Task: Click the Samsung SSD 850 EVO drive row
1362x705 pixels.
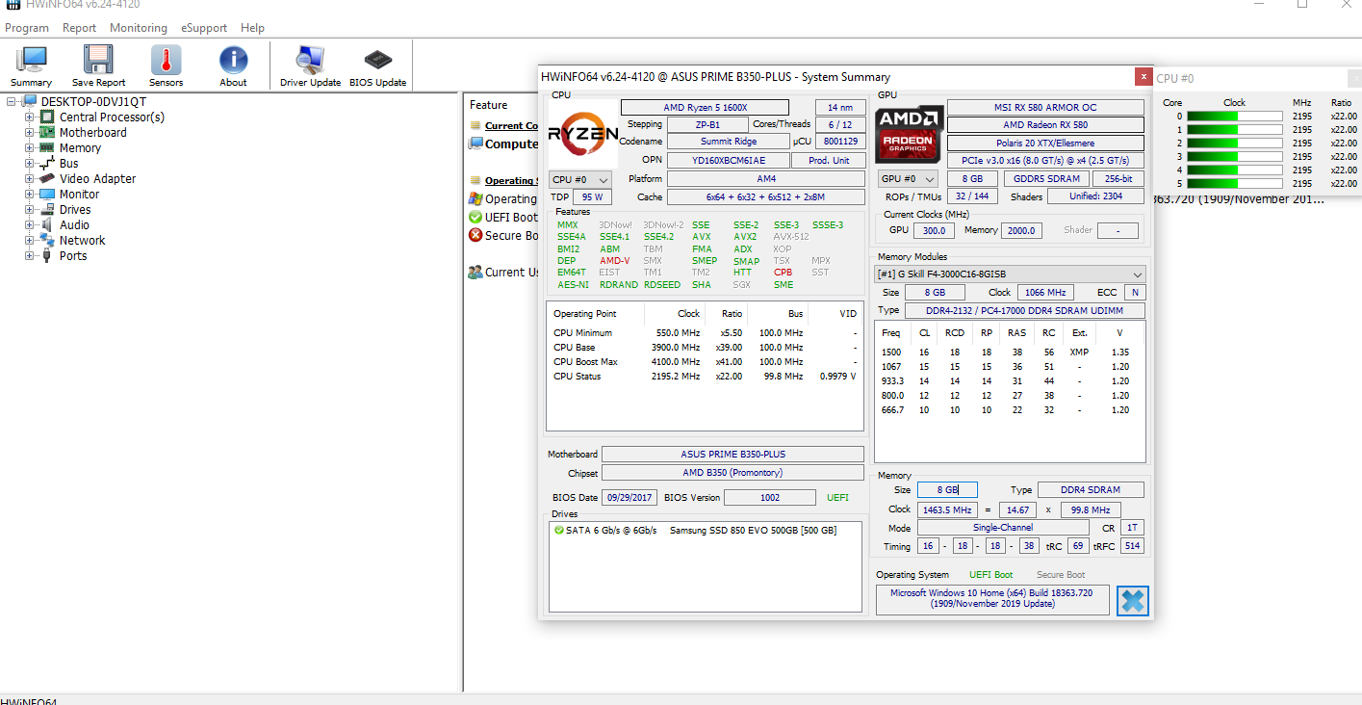Action: [x=705, y=531]
